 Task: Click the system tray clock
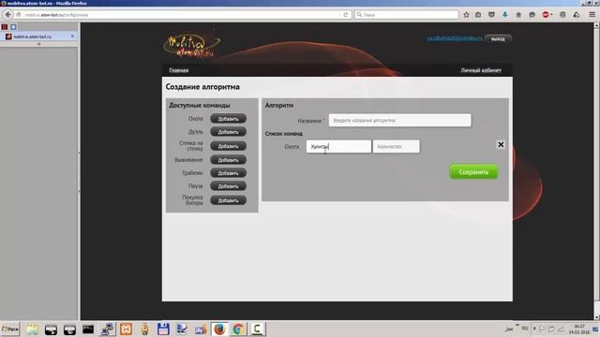coord(579,329)
